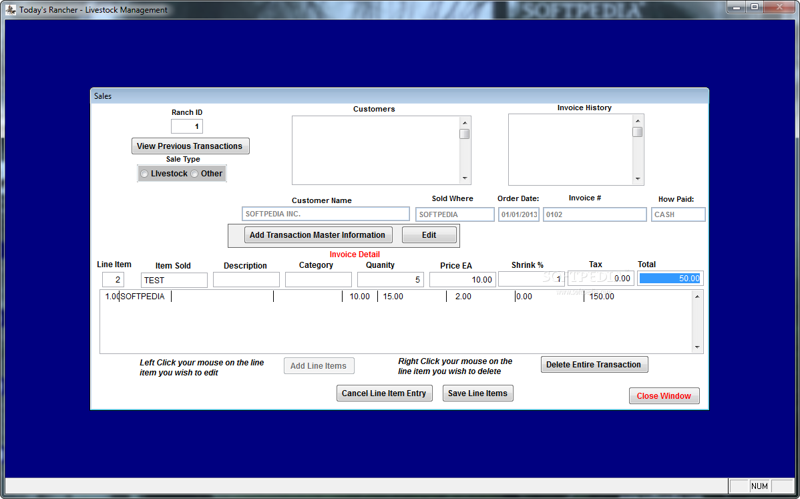Click the Customers list scroll up arrow

464,122
